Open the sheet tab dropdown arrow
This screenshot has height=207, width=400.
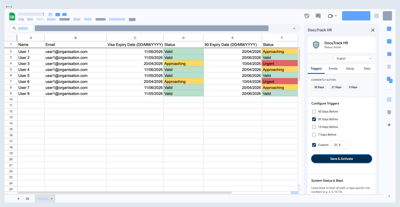pyautogui.click(x=52, y=199)
